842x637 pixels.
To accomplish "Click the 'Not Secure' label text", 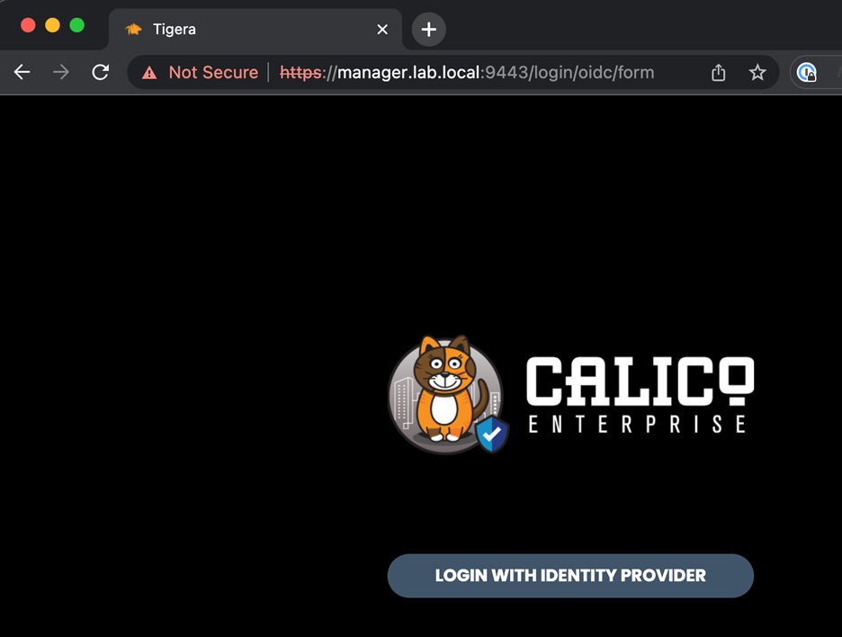I will coord(213,73).
